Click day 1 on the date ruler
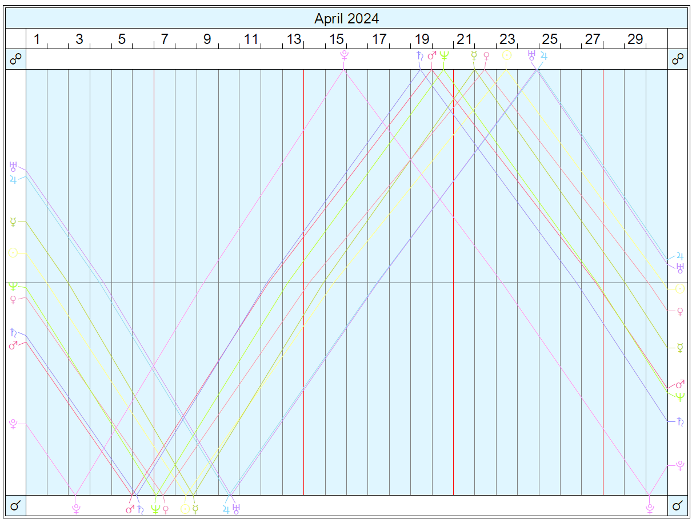Image resolution: width=696 pixels, height=523 pixels. point(37,39)
